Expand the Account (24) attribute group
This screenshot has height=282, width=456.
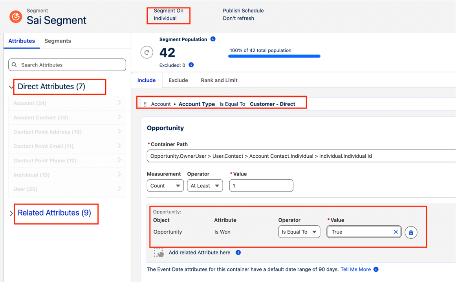67,103
